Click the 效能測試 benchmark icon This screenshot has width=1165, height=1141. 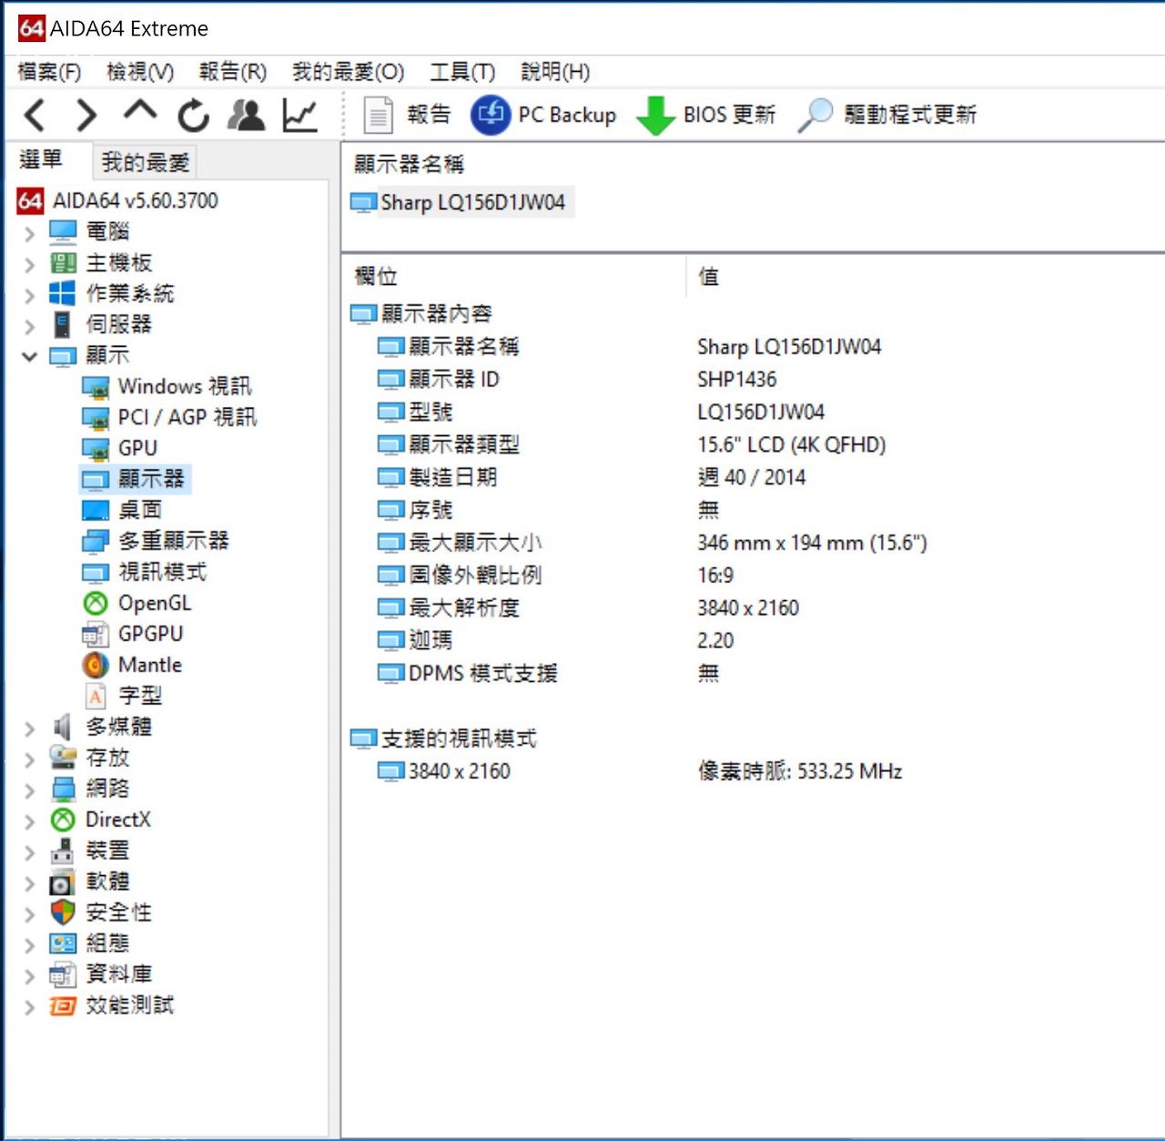(x=63, y=1005)
